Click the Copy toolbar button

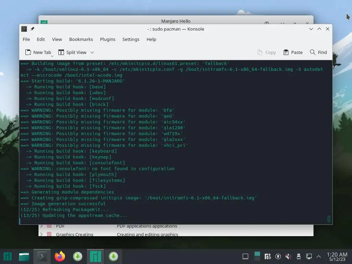click(266, 52)
